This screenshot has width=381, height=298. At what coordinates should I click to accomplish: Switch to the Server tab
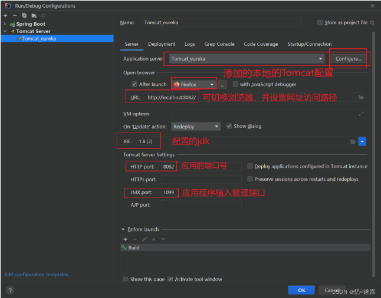point(132,44)
